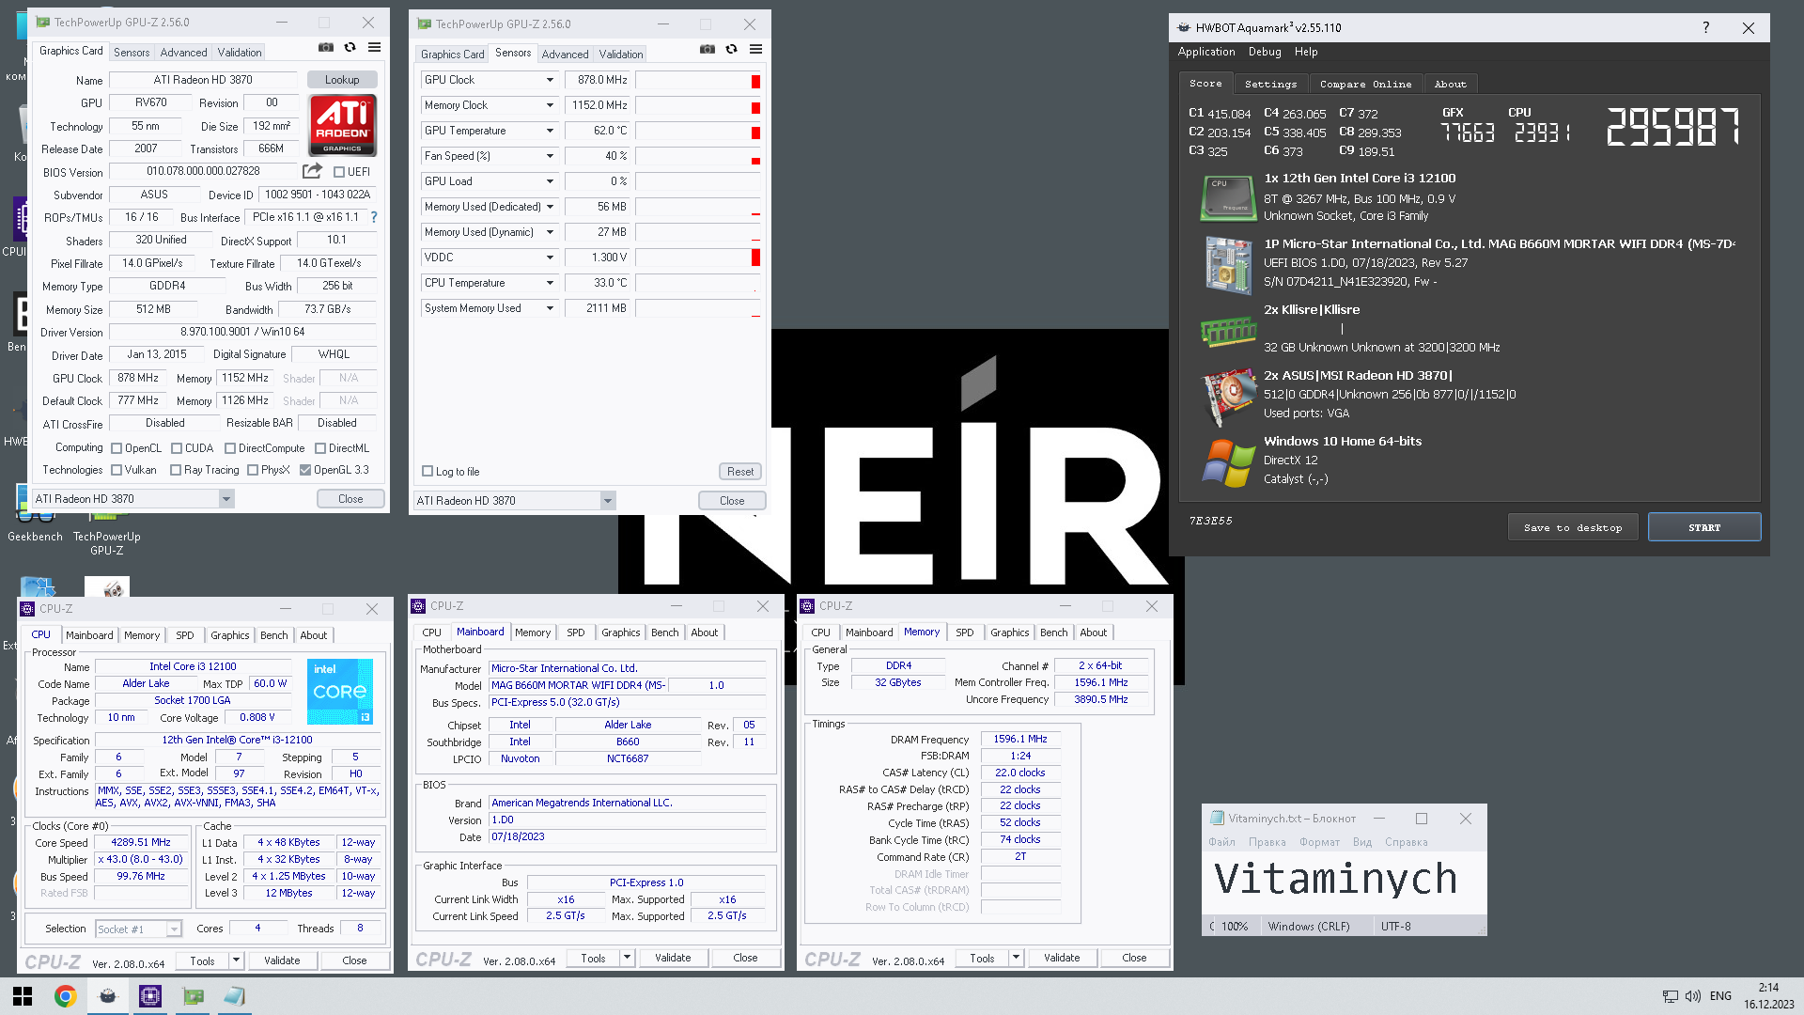
Task: Click the refresh icon in left GPU-Z window
Action: point(350,48)
